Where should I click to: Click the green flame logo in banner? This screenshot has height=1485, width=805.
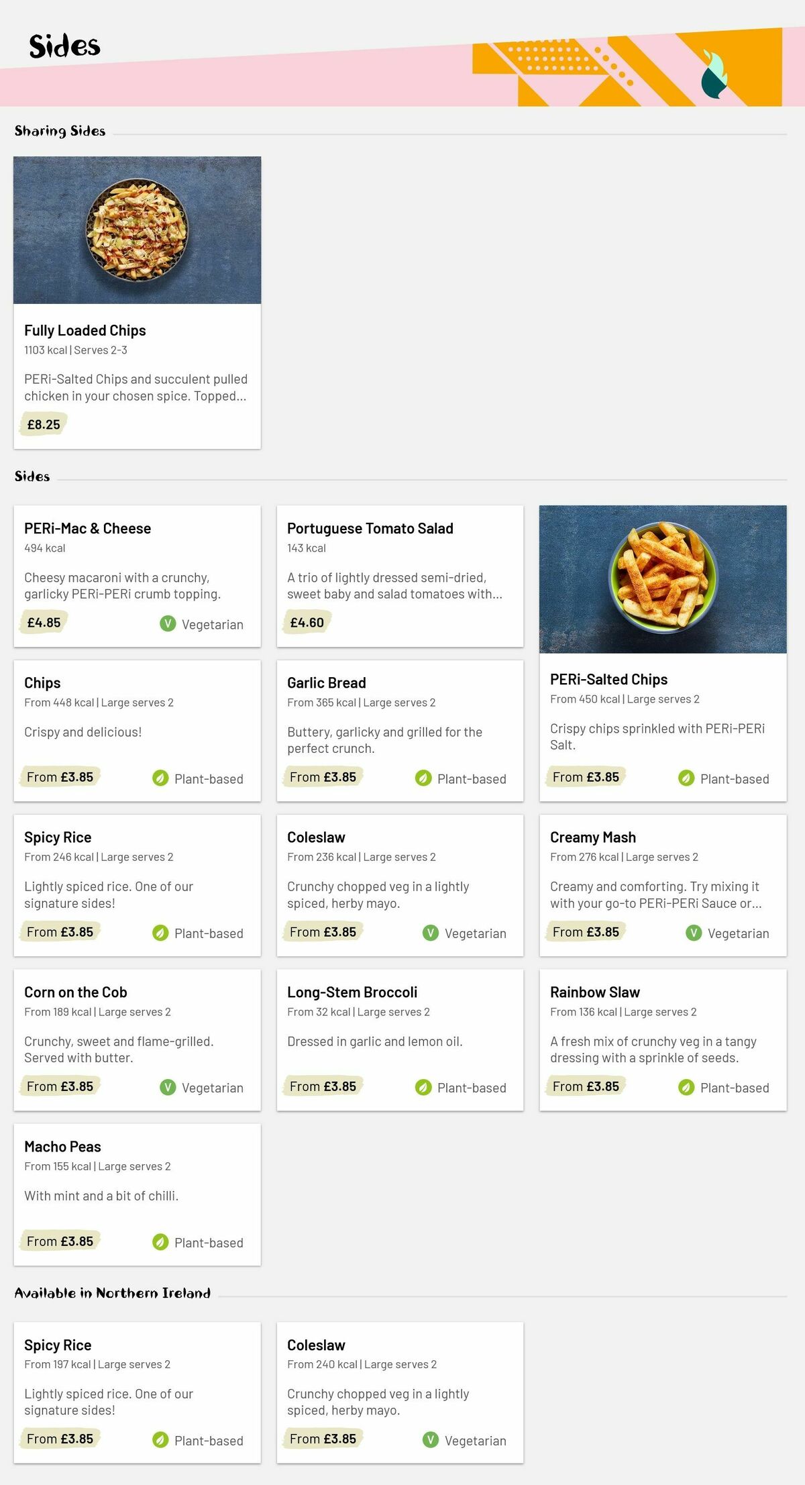coord(714,74)
